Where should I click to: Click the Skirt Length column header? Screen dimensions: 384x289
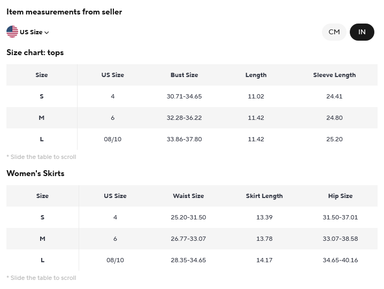click(264, 196)
